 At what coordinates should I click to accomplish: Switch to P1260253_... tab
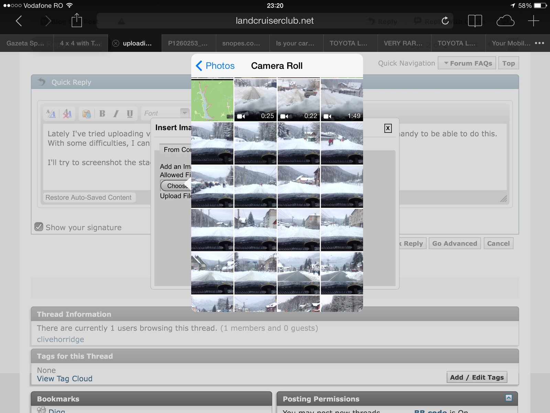click(x=188, y=43)
